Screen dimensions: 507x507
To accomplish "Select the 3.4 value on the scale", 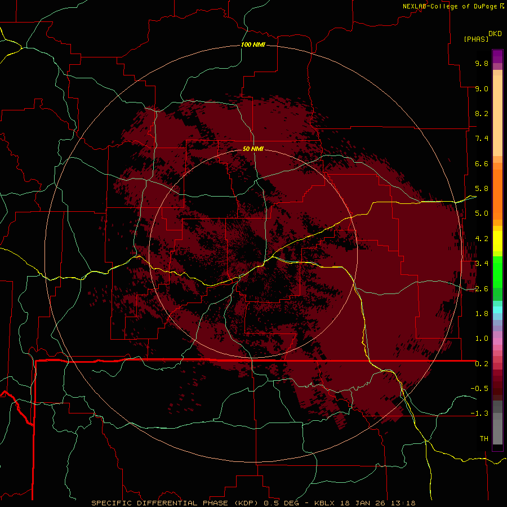I will [482, 264].
